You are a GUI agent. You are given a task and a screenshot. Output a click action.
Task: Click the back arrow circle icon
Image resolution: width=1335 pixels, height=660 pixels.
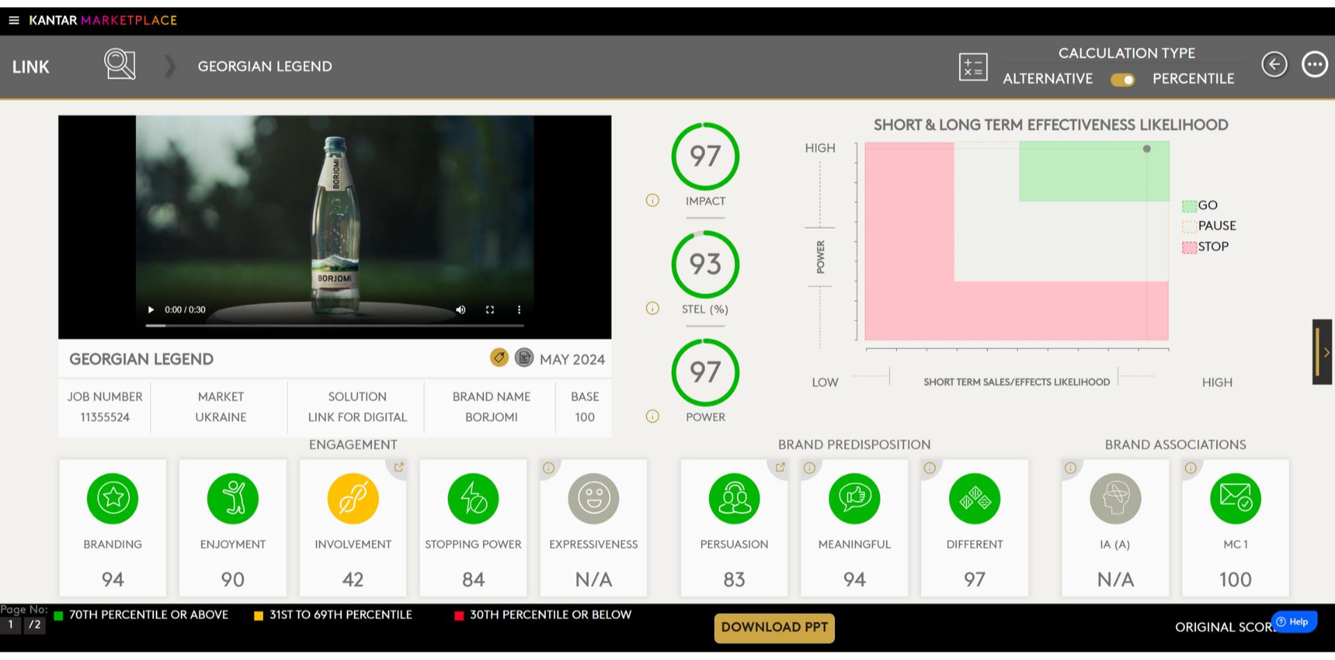(x=1274, y=65)
